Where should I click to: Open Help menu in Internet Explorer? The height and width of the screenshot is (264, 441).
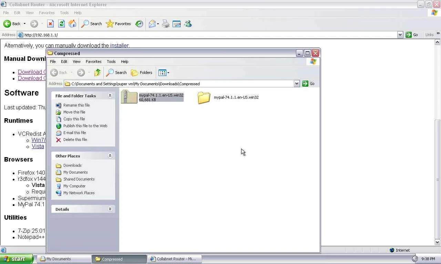click(x=78, y=13)
